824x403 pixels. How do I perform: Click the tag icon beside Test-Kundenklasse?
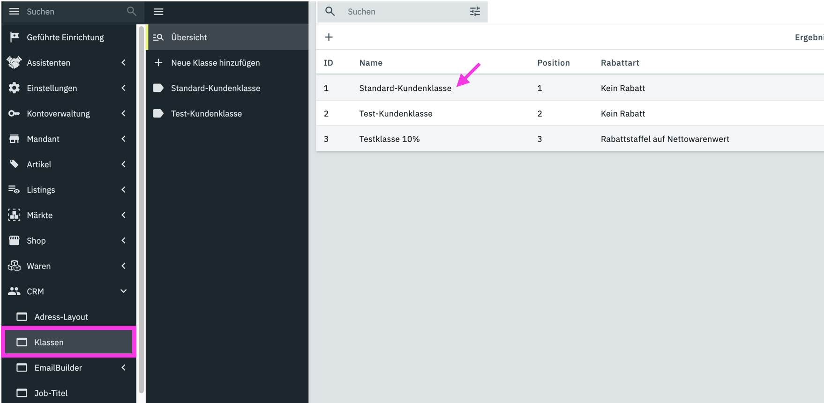point(158,113)
